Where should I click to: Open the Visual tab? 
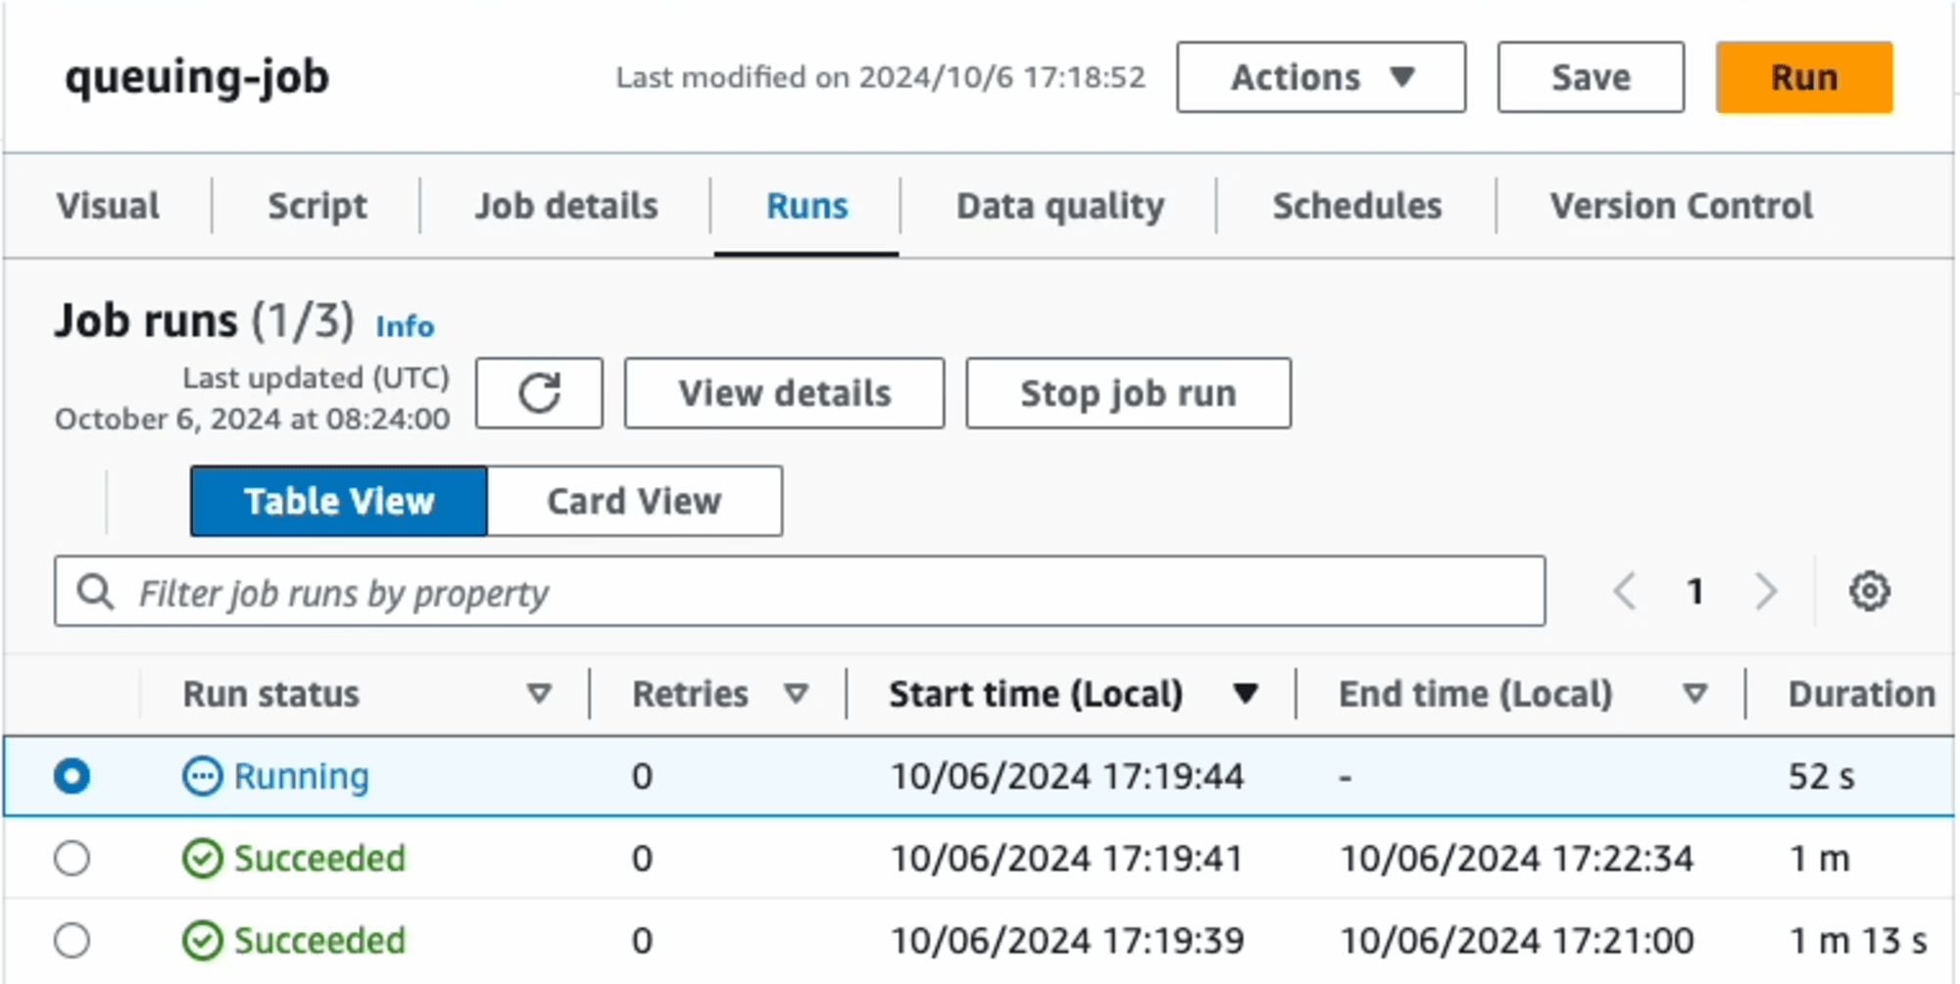[x=108, y=206]
